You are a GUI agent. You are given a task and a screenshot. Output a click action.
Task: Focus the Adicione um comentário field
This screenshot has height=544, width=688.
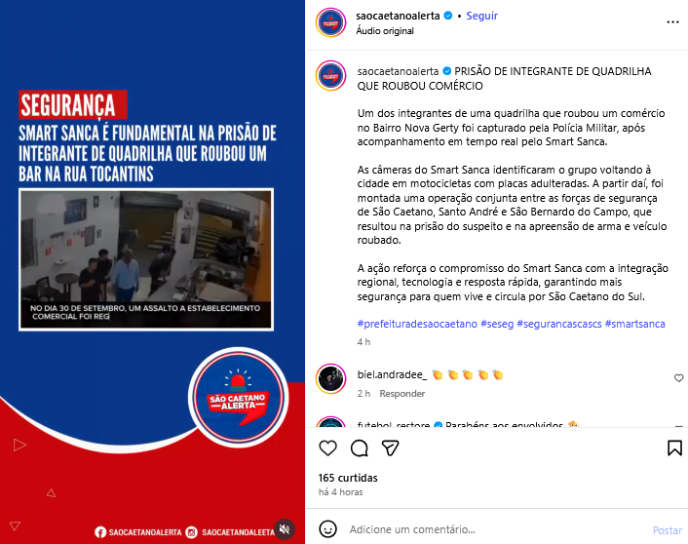pyautogui.click(x=496, y=529)
